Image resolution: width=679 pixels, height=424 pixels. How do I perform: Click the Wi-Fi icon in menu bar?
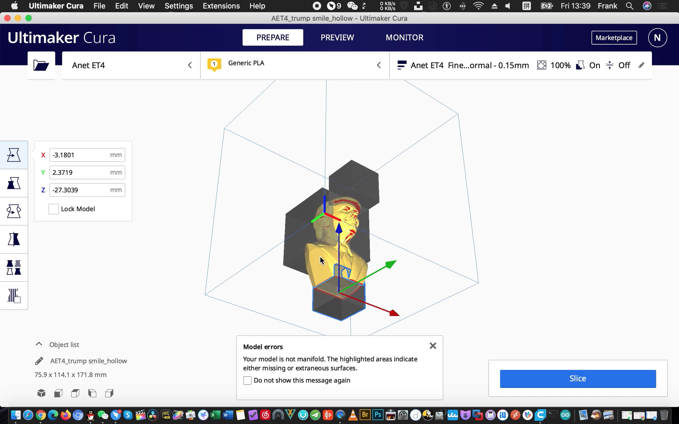coord(478,6)
